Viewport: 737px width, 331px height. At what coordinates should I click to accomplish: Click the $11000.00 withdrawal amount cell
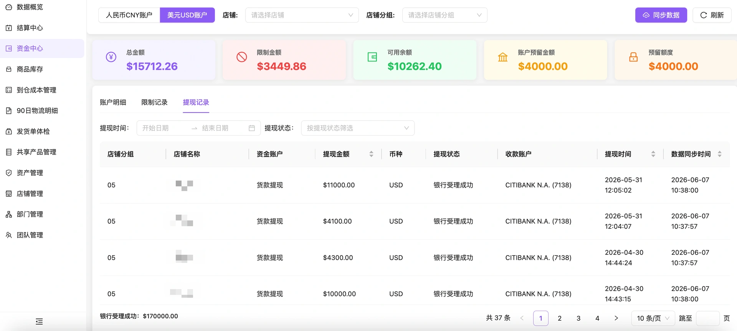click(x=339, y=185)
